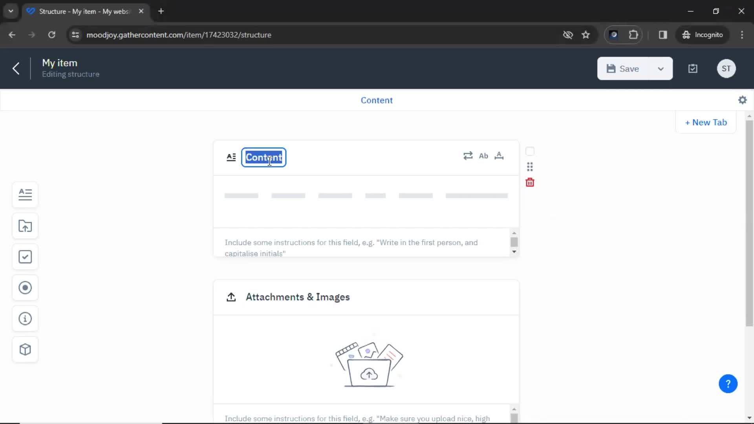Image resolution: width=754 pixels, height=424 pixels.
Task: Select the attachment/upload field icon
Action: [x=26, y=225]
